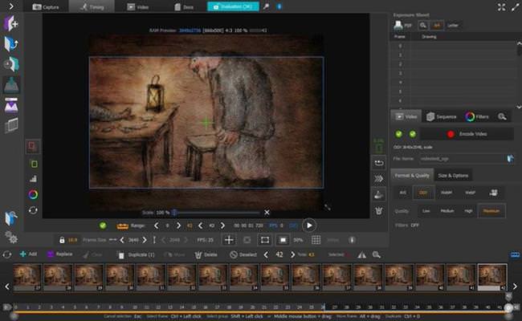Select the last thumbnail, frame 42
The image size is (522, 321).
pyautogui.click(x=492, y=277)
